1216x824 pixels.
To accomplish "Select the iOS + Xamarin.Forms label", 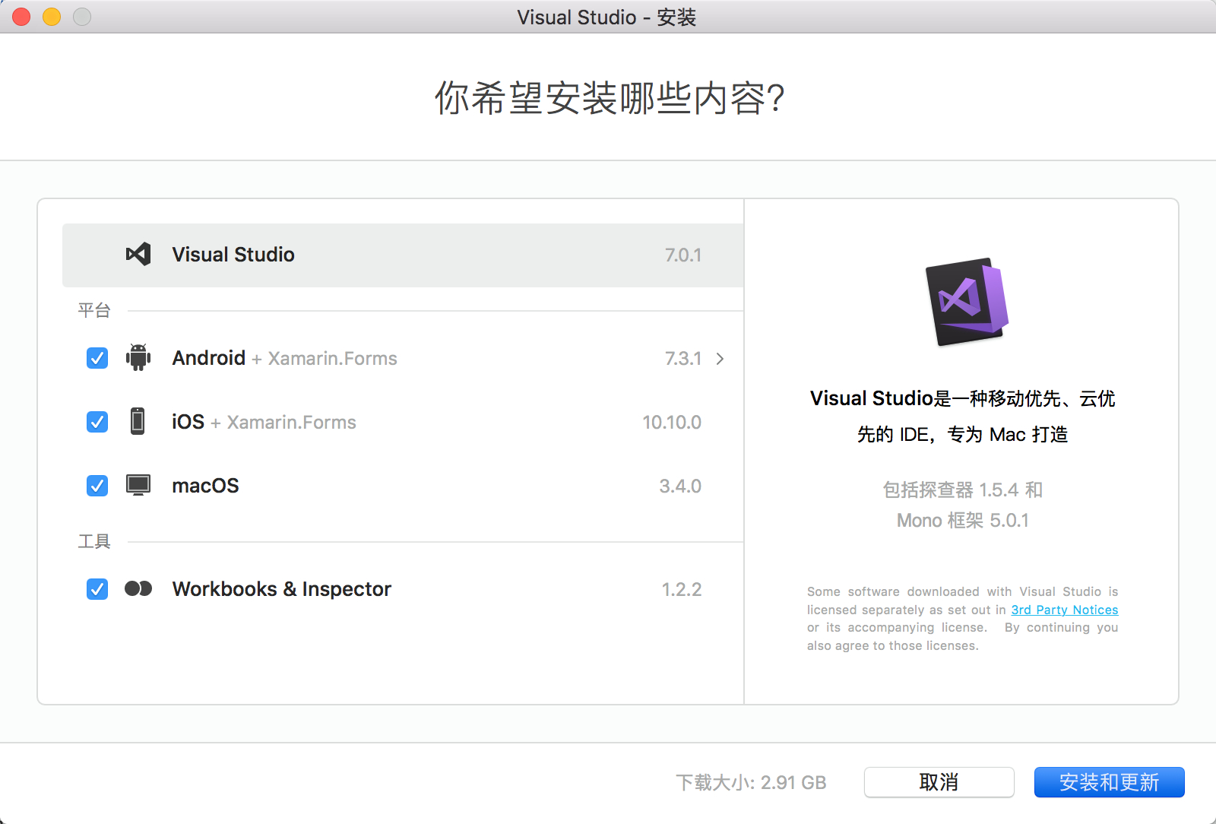I will pos(264,422).
